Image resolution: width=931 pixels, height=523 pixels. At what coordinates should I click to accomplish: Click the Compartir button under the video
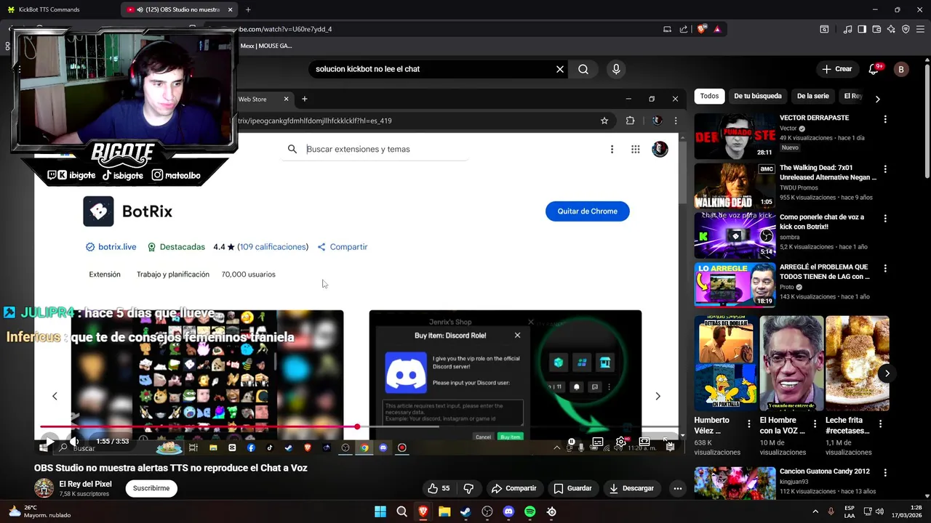[514, 488]
